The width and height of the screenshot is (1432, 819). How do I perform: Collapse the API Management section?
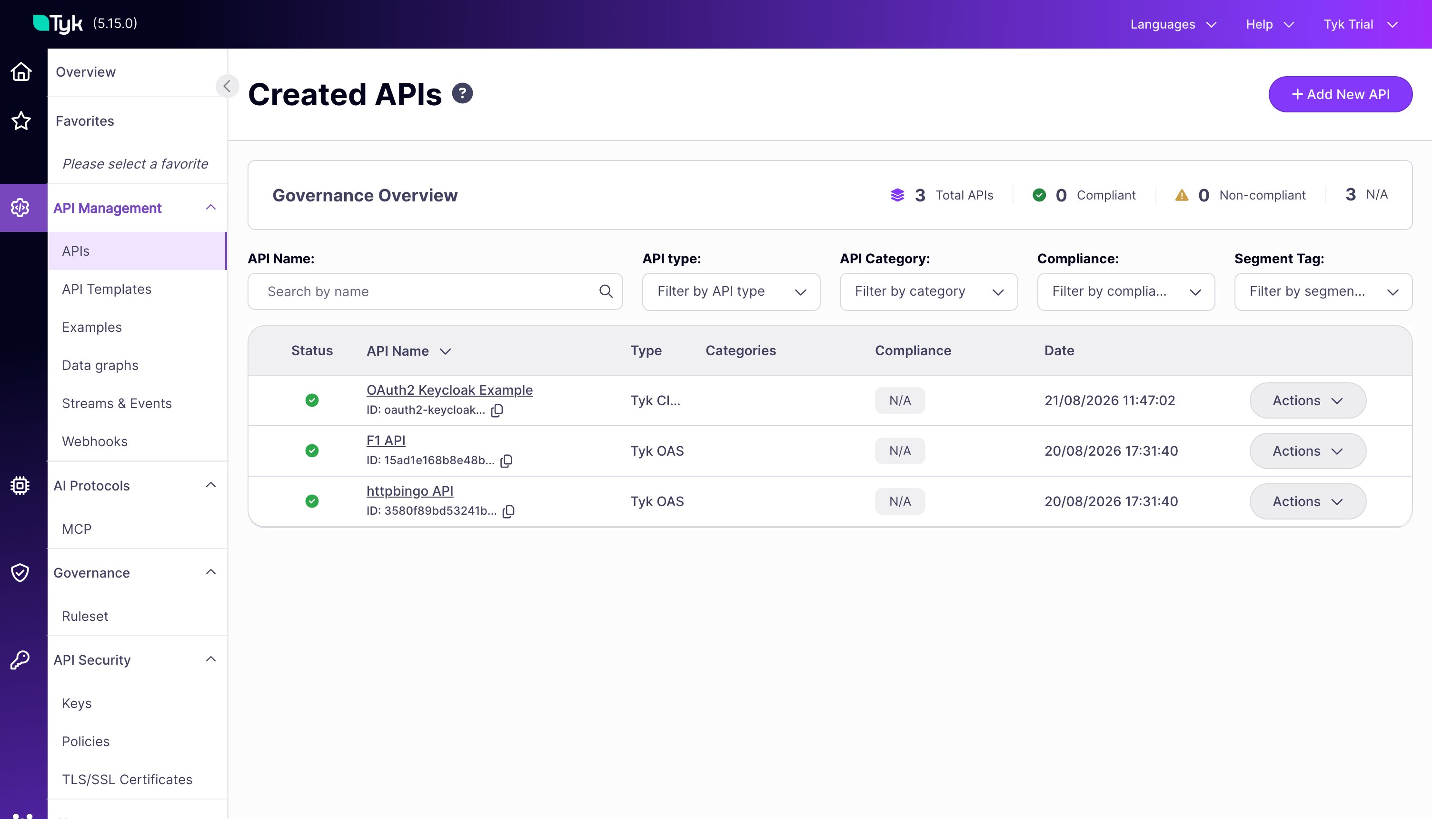click(x=211, y=208)
